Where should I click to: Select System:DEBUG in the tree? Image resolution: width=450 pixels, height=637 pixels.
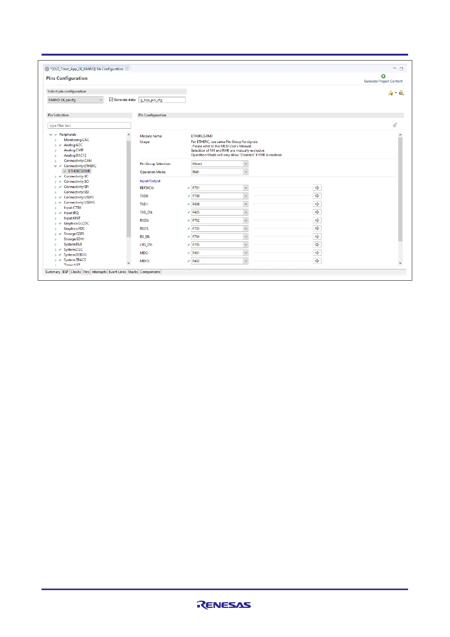pyautogui.click(x=75, y=255)
